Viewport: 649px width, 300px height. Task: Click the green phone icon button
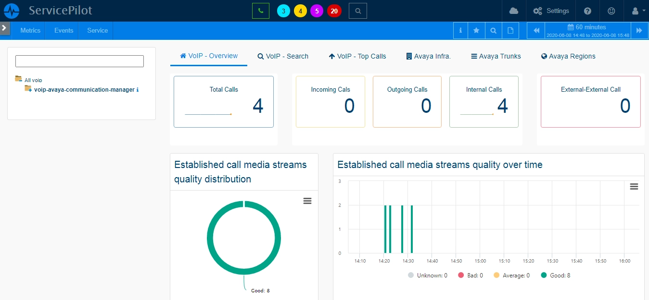point(261,11)
